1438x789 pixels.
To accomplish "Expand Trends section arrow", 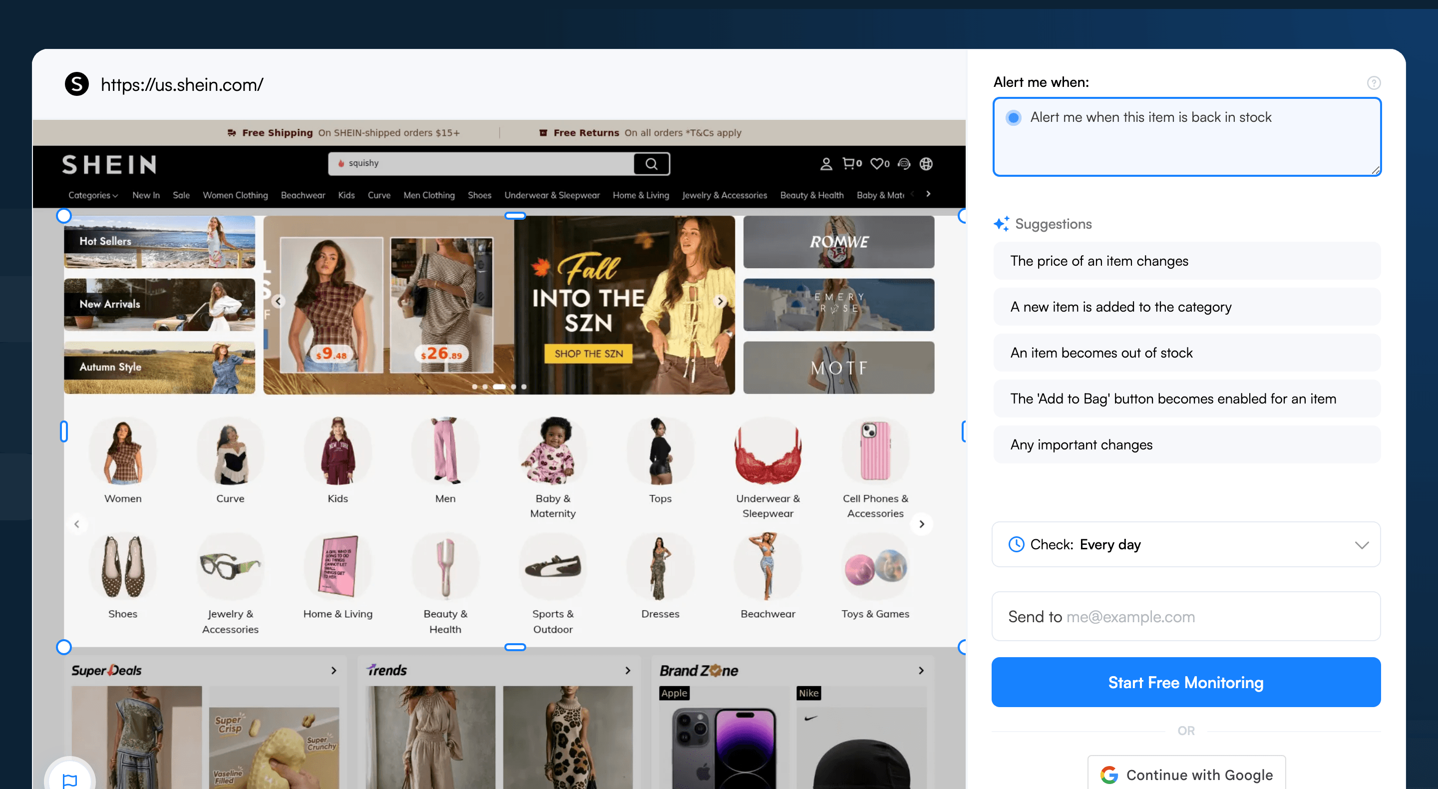I will coord(628,670).
